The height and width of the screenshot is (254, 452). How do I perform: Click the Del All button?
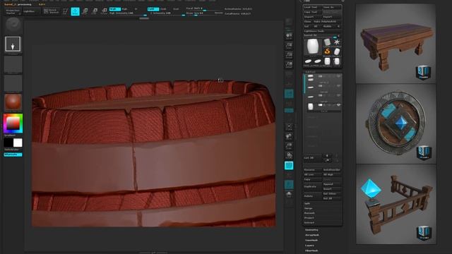click(332, 198)
